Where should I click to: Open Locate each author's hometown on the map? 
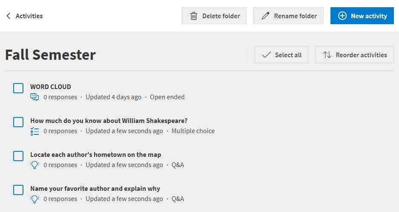95,155
